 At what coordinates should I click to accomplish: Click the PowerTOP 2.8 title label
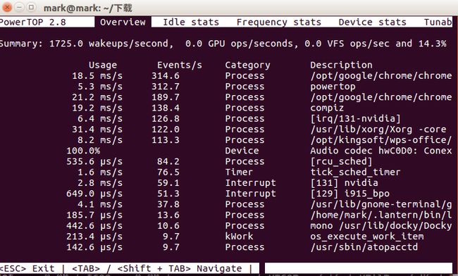click(x=32, y=22)
